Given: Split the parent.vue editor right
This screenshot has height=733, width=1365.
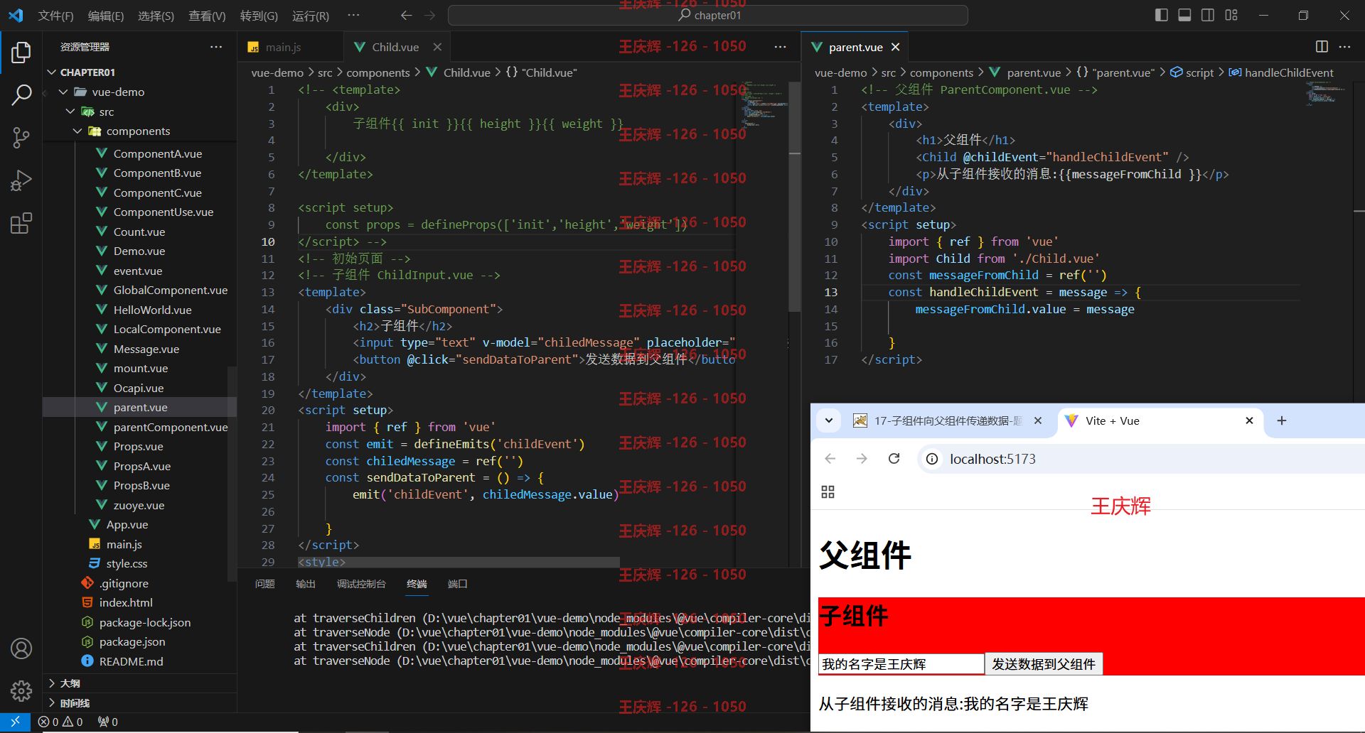Looking at the screenshot, I should [x=1322, y=47].
